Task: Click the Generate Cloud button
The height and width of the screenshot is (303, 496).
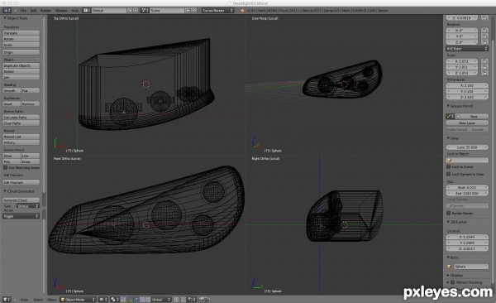Action: (x=21, y=200)
